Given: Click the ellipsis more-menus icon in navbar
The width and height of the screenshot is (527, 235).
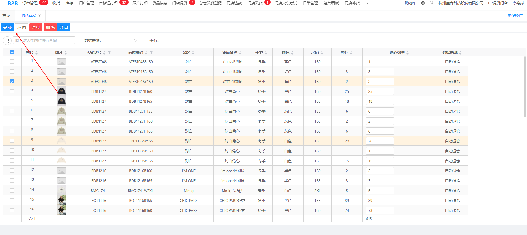Looking at the screenshot, I should pos(367,3).
